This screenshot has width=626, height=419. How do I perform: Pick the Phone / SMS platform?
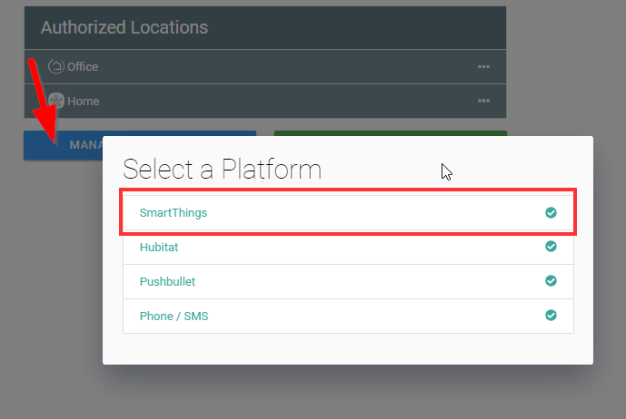[348, 316]
